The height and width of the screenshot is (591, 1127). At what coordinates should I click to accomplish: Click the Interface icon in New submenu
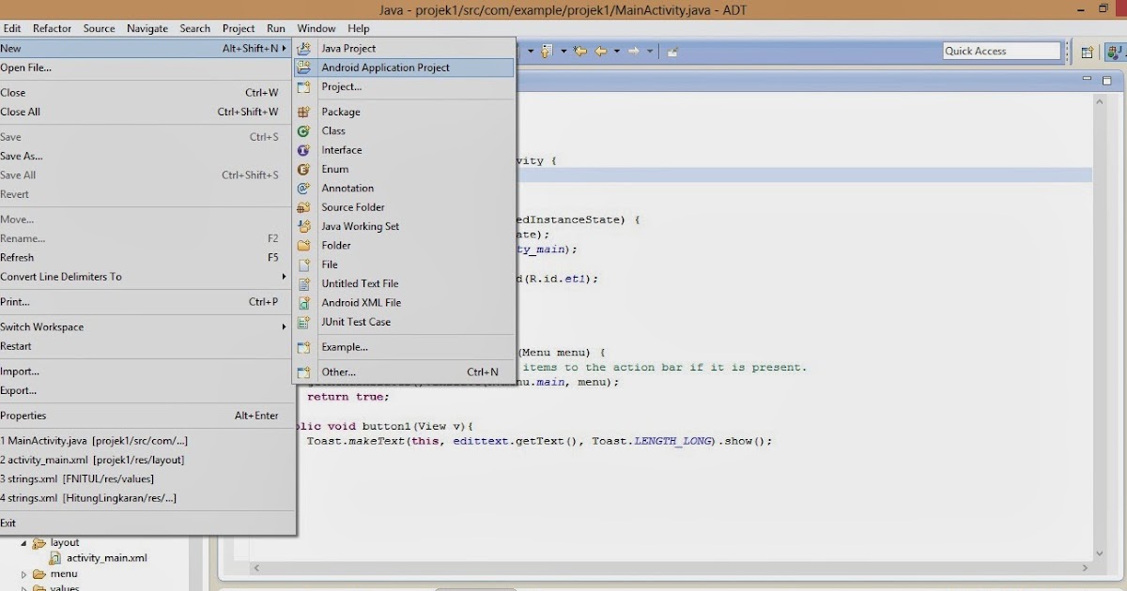point(303,150)
